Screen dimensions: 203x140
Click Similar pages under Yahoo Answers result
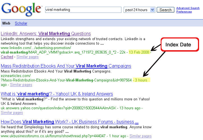click(12, 113)
